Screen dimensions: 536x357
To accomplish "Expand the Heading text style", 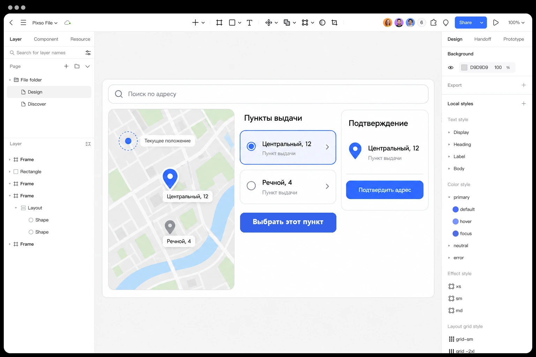I will (449, 144).
